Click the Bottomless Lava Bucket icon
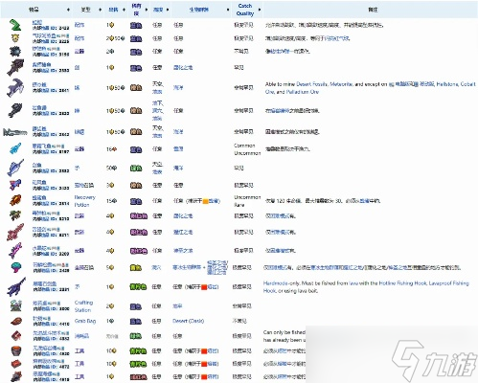The height and width of the screenshot is (383, 478). [16, 350]
